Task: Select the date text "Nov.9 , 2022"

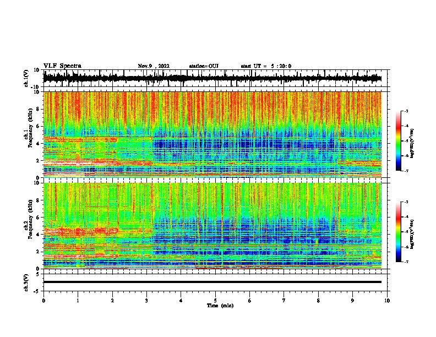Action: (154, 66)
